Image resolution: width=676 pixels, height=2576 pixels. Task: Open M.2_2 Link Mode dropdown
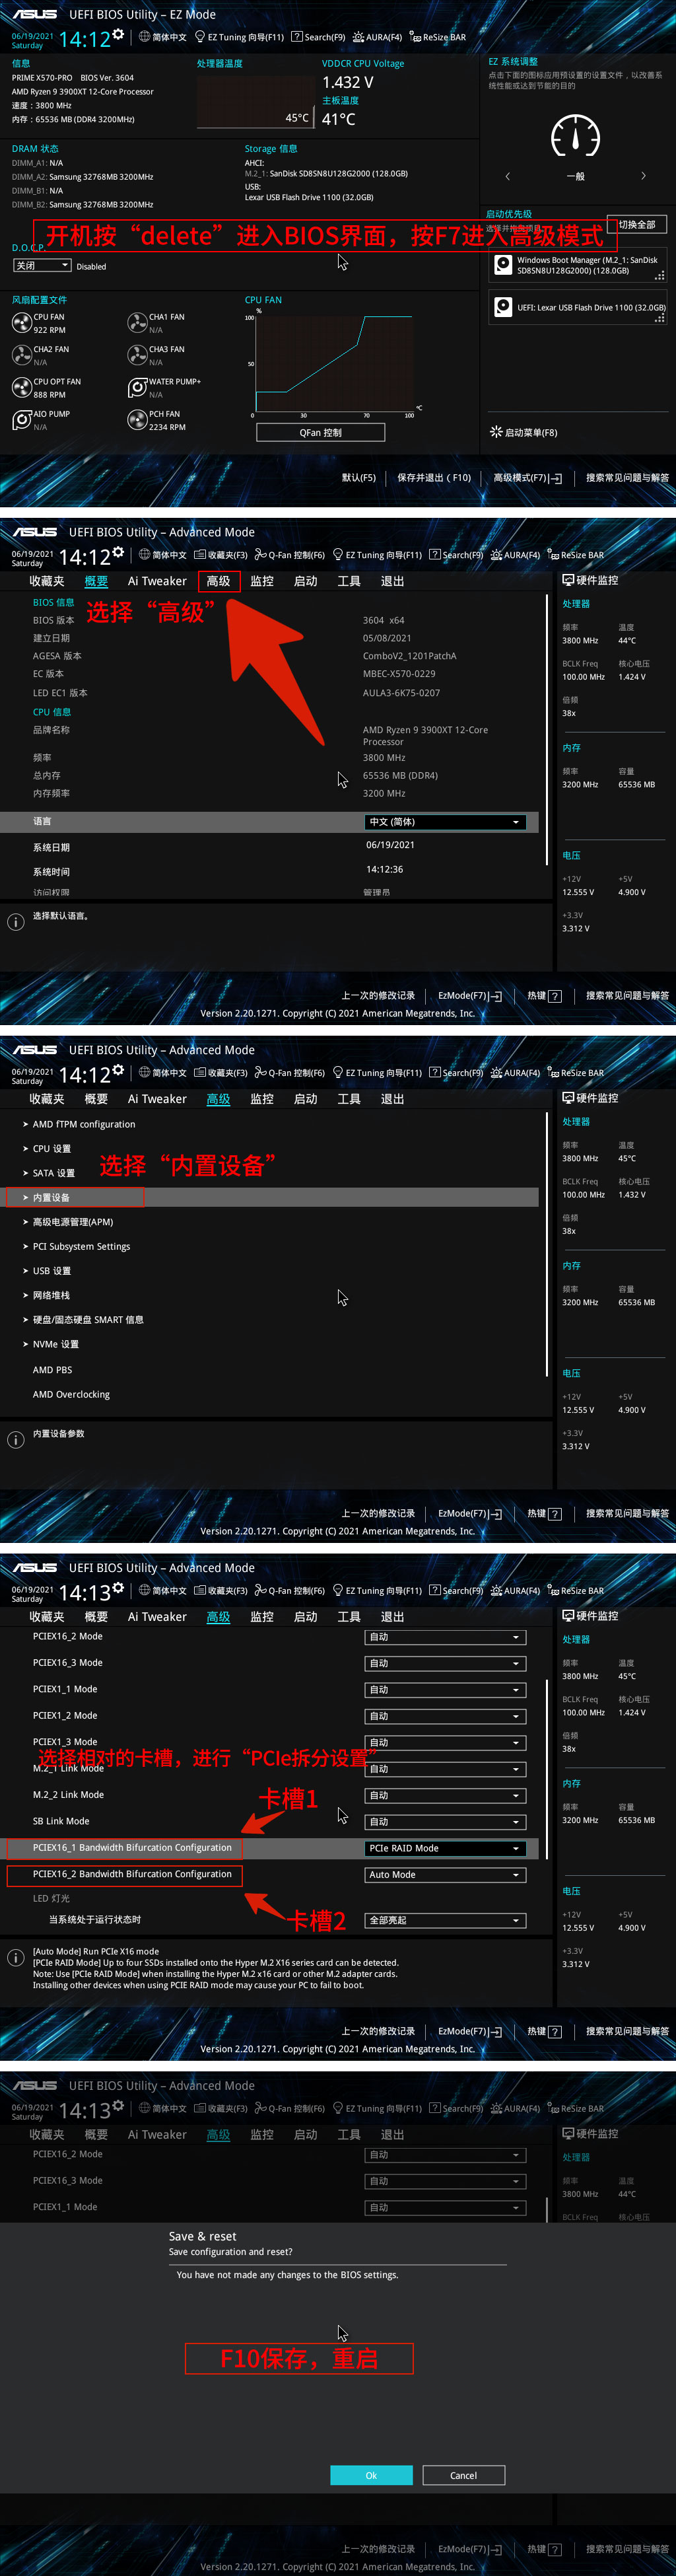[x=445, y=1795]
